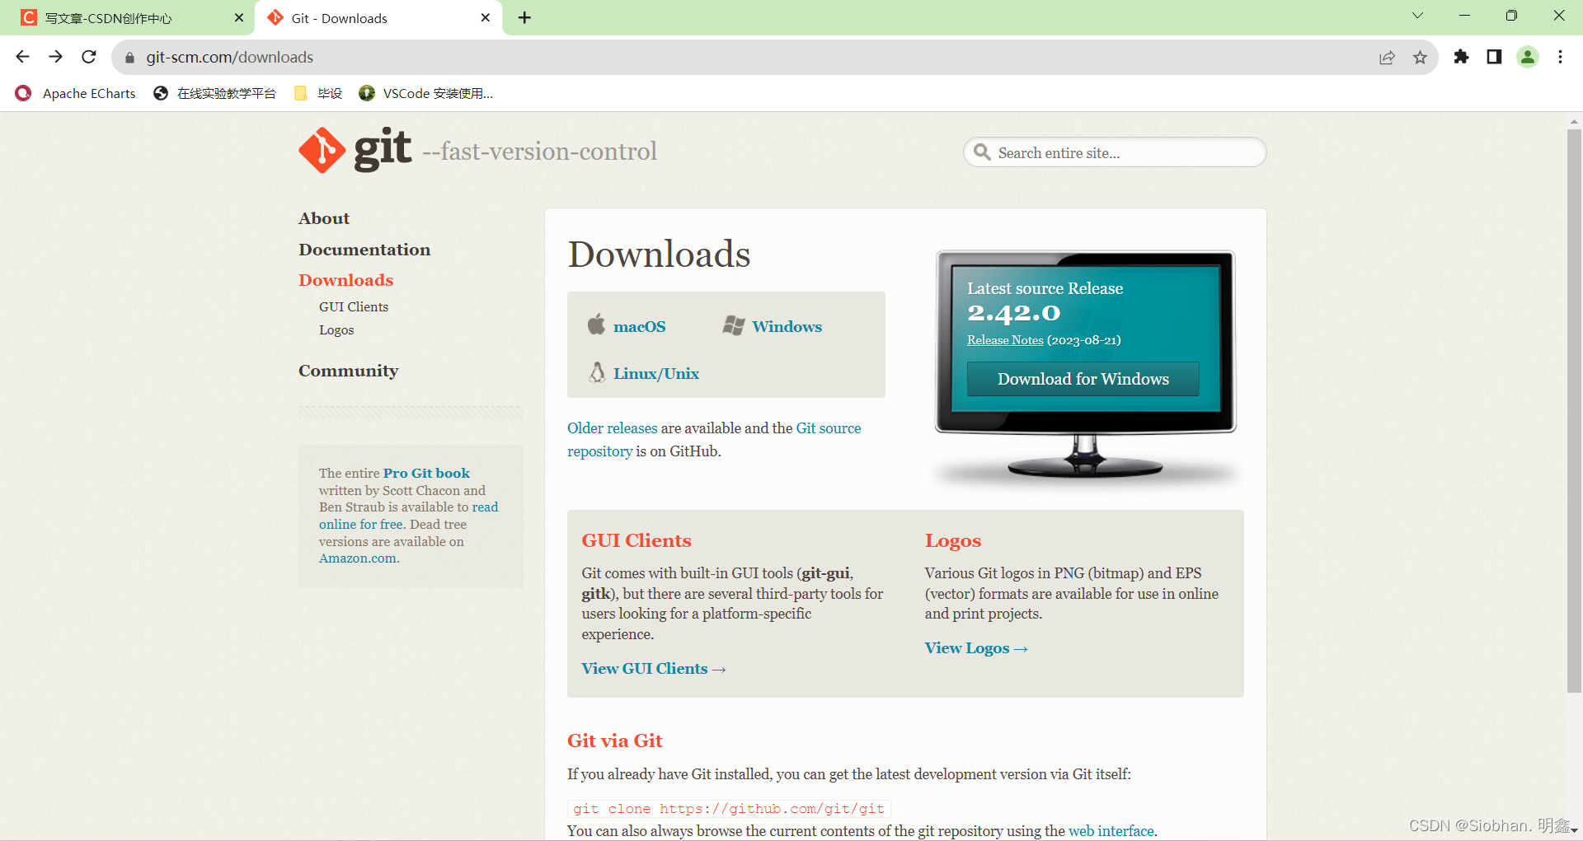Image resolution: width=1583 pixels, height=841 pixels.
Task: Click the address bar URL
Action: click(x=230, y=57)
